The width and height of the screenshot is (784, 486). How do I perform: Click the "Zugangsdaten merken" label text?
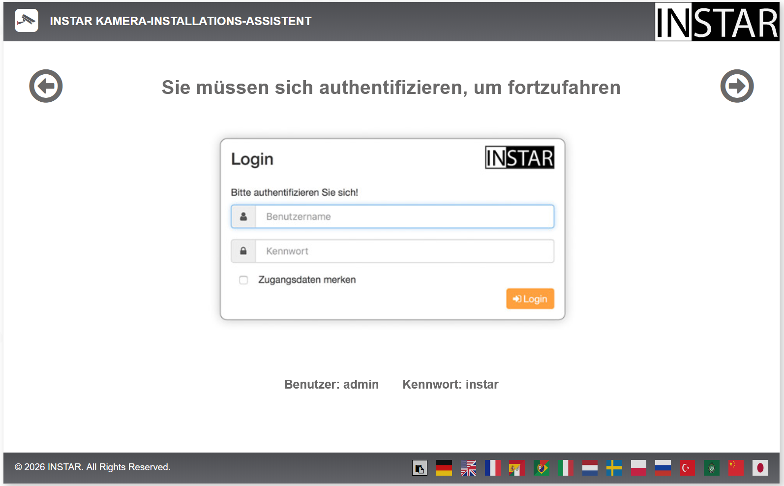coord(307,279)
